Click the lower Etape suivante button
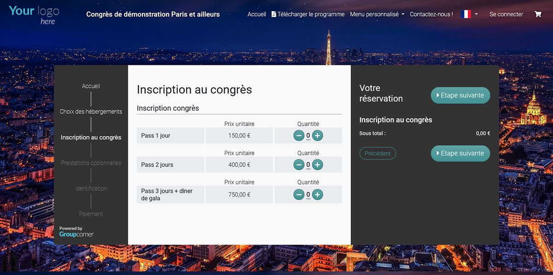The width and height of the screenshot is (553, 275). click(x=460, y=153)
